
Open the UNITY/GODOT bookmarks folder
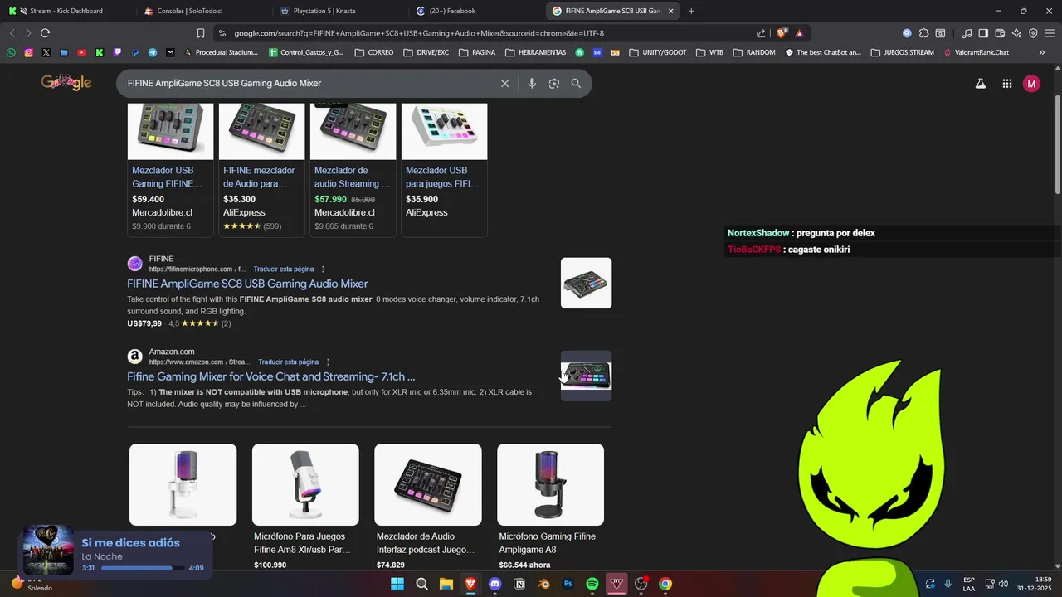pos(658,52)
